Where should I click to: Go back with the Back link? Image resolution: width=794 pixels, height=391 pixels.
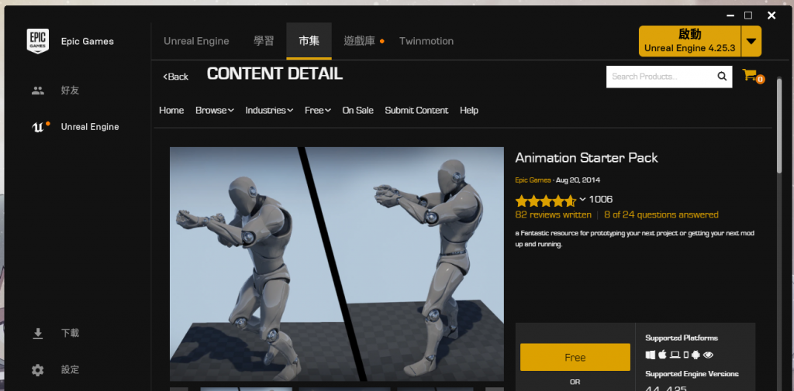(176, 77)
